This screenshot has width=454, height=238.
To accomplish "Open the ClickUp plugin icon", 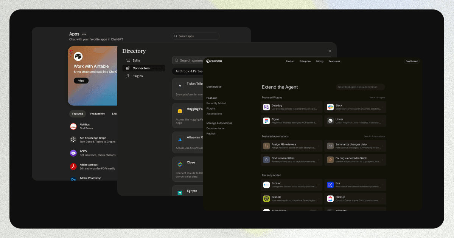I will pyautogui.click(x=330, y=199).
